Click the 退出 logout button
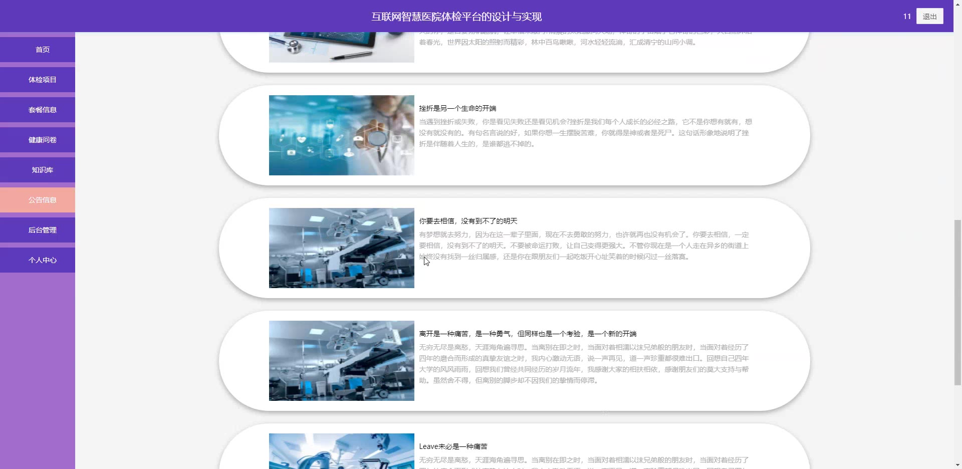This screenshot has height=469, width=962. coord(929,16)
